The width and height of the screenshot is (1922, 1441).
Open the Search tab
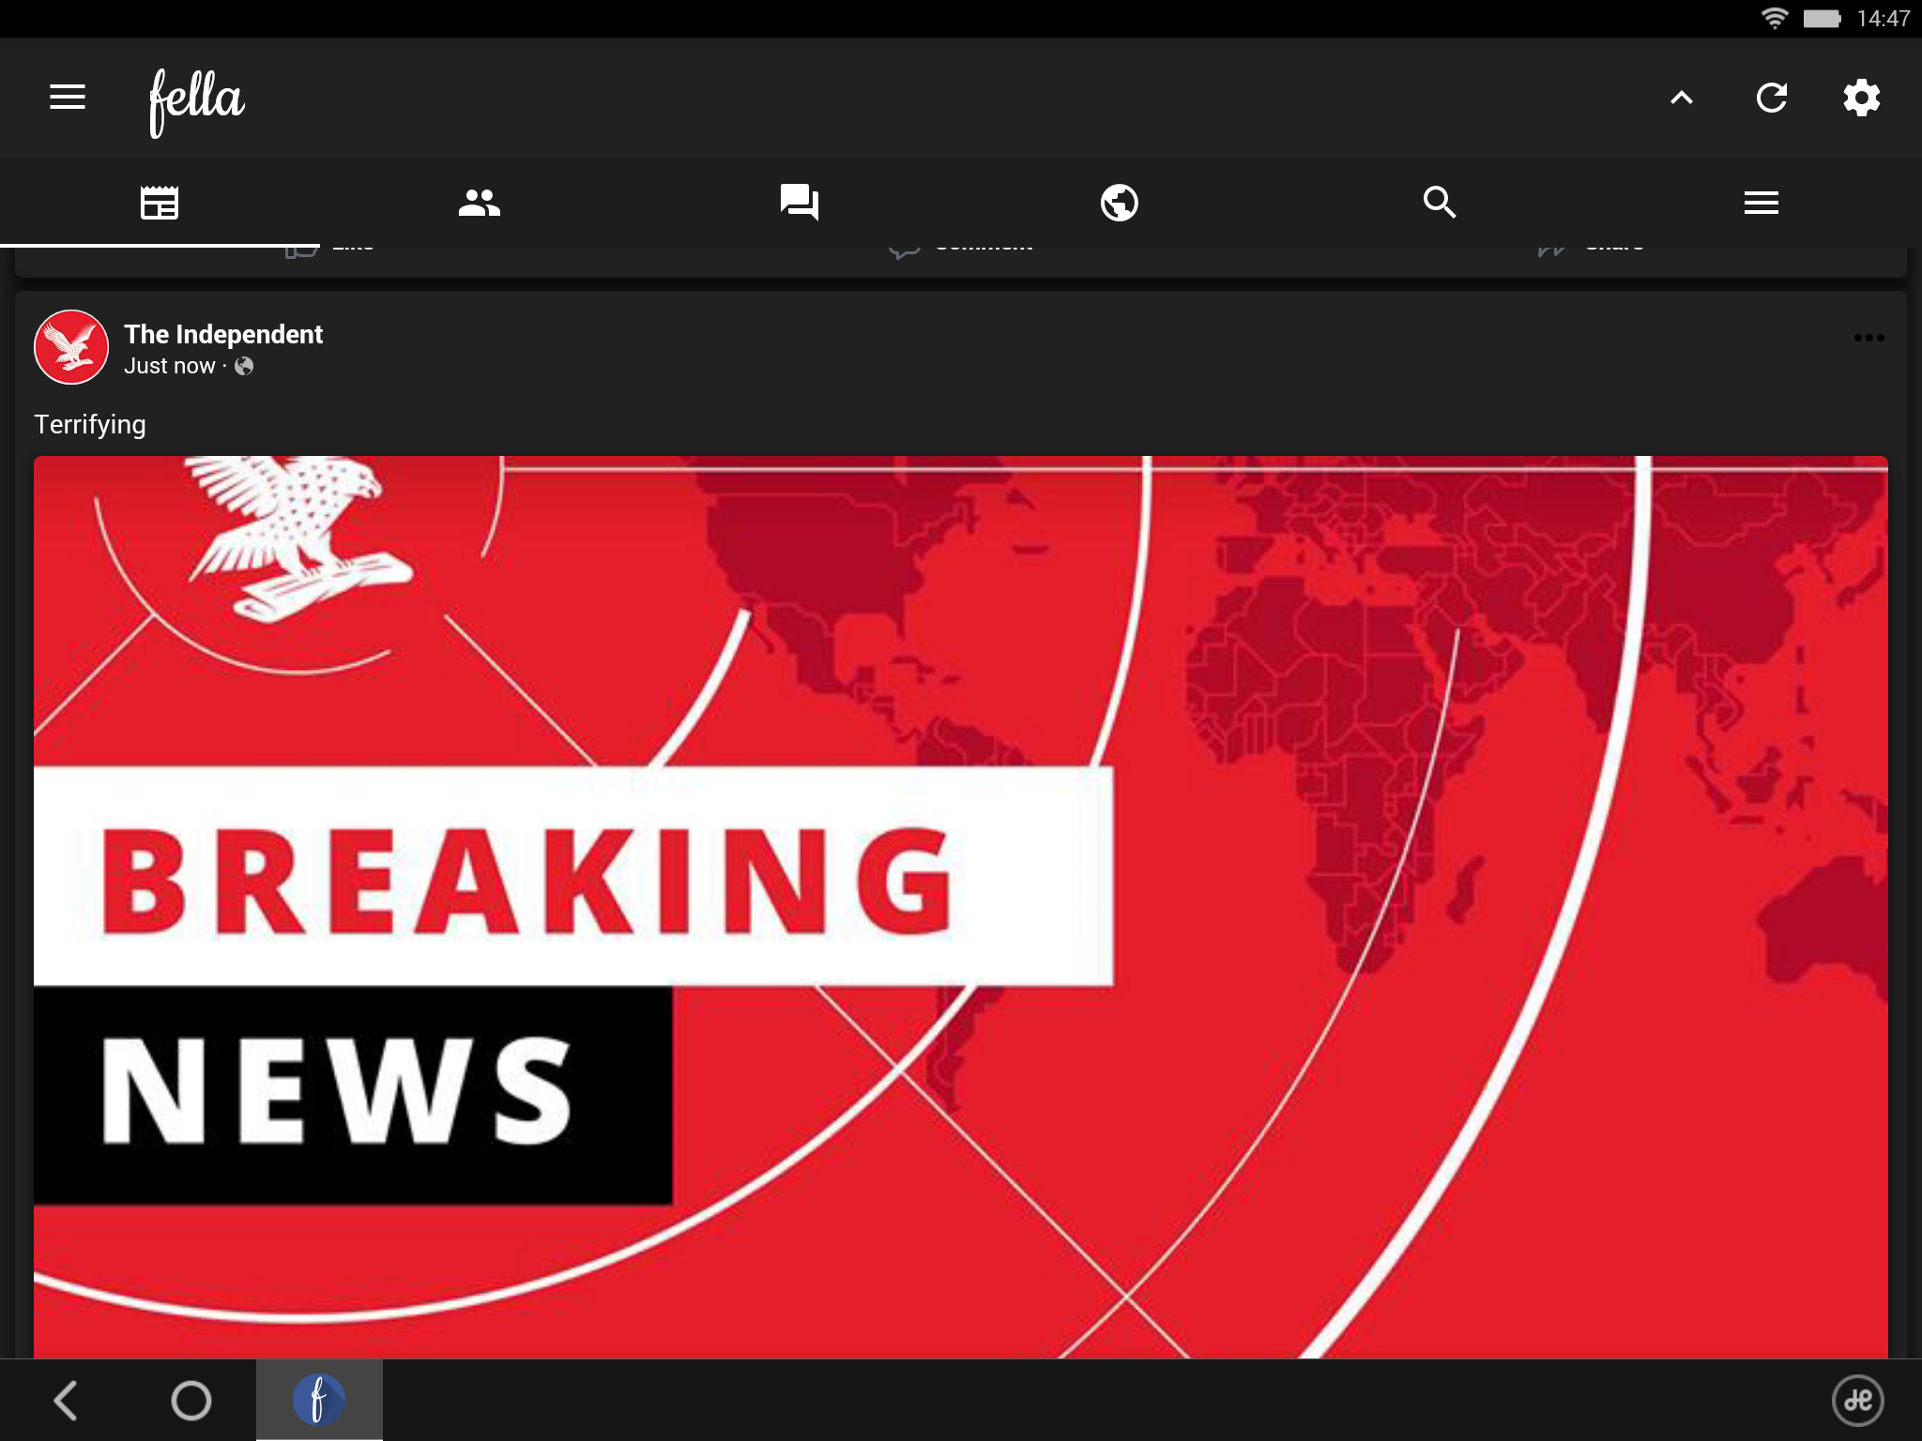1440,203
